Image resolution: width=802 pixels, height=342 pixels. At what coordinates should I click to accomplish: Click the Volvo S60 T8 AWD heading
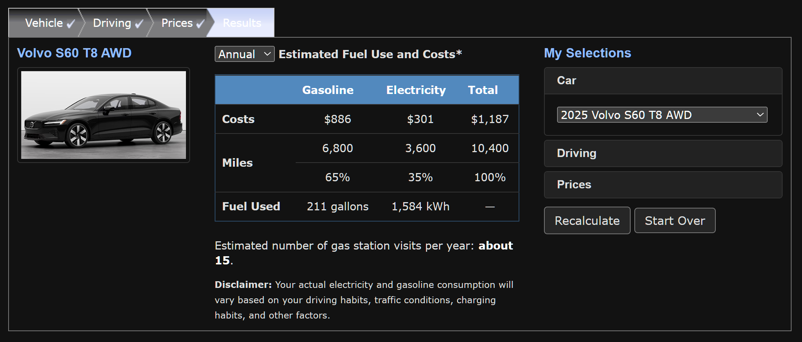coord(74,53)
